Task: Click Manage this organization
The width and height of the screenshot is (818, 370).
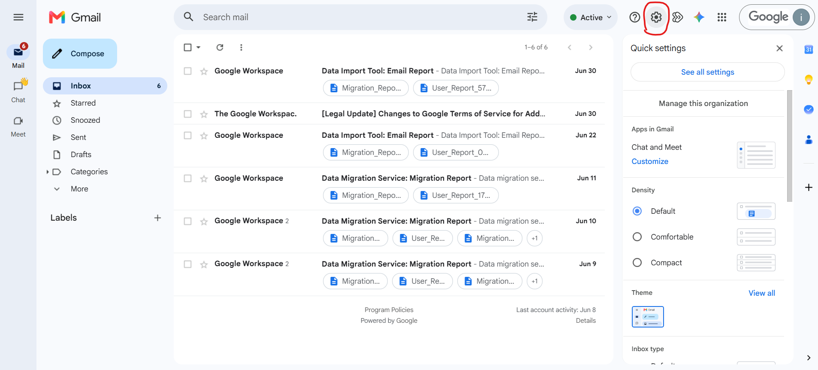Action: pos(703,103)
